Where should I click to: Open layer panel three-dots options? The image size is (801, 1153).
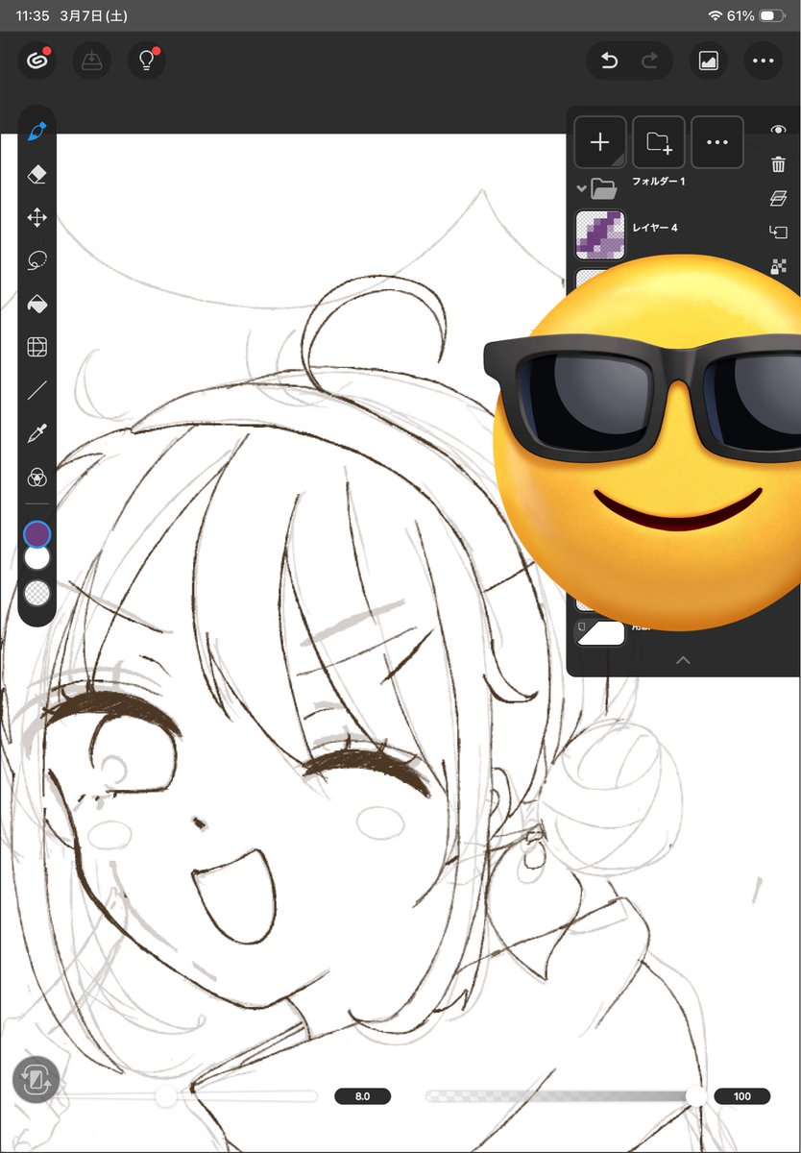tap(717, 142)
